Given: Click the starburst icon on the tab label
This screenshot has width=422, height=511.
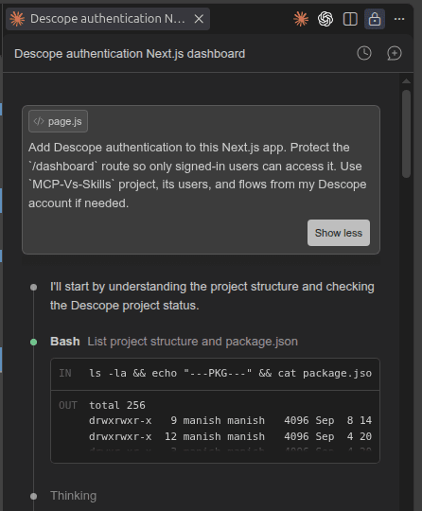Looking at the screenshot, I should point(17,19).
